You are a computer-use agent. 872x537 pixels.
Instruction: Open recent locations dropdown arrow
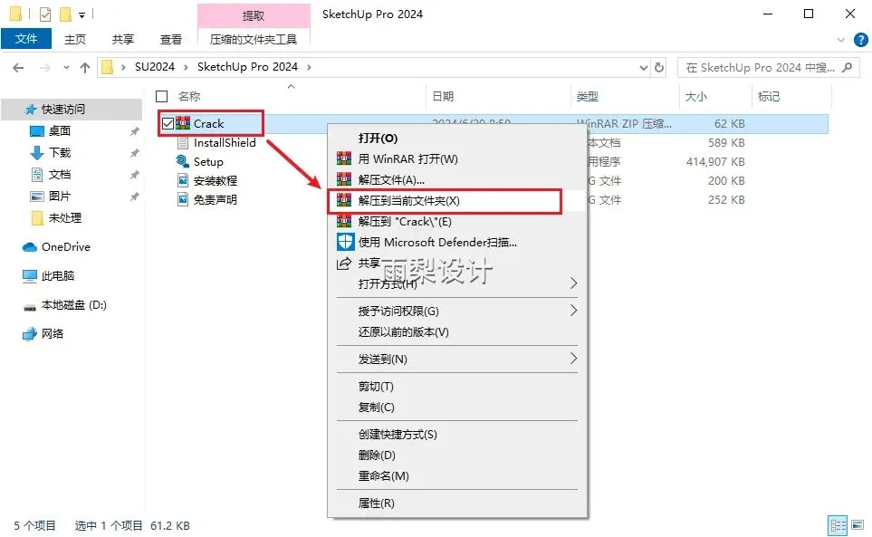coord(66,68)
